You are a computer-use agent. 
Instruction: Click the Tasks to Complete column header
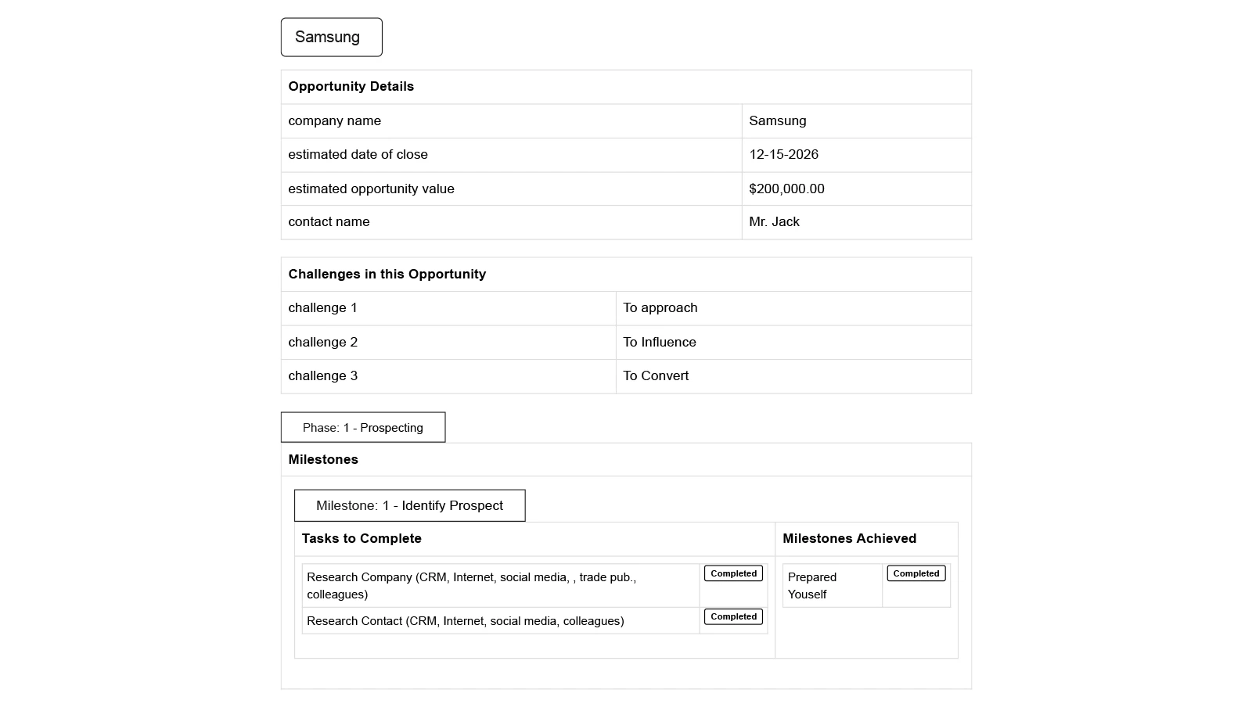[362, 539]
